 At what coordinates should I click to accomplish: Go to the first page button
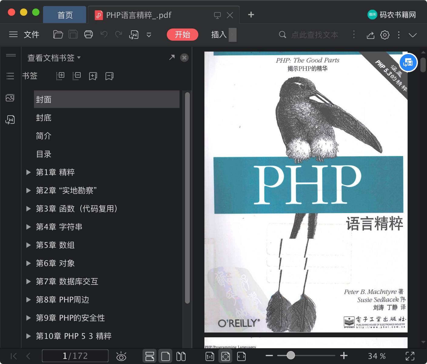pyautogui.click(x=14, y=356)
